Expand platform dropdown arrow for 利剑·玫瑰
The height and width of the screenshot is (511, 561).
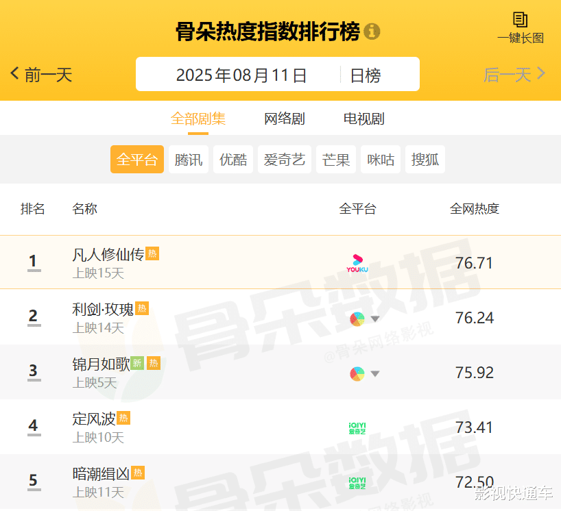pyautogui.click(x=375, y=319)
